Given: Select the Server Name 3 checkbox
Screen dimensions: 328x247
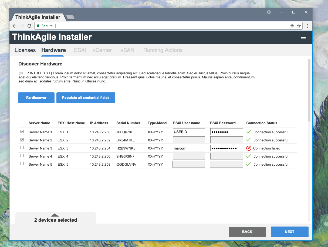Looking at the screenshot, I should pyautogui.click(x=22, y=148).
